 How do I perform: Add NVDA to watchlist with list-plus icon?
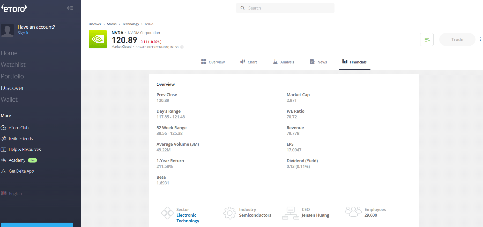click(x=427, y=39)
